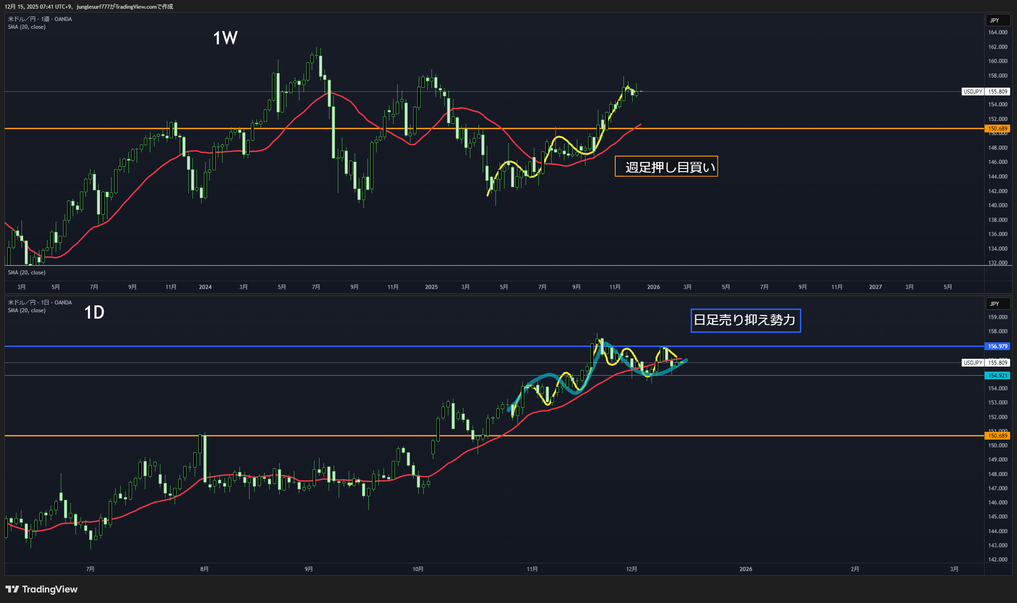Click SMA (20, close) label in weekly lower pane

point(27,273)
